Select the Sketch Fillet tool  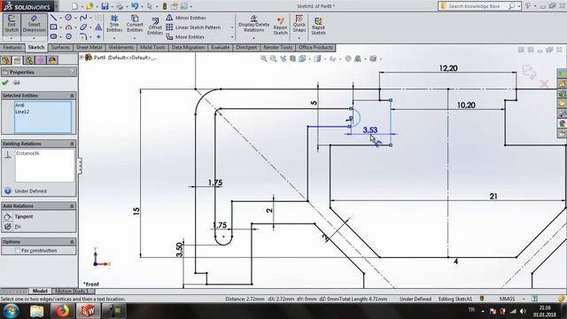(x=83, y=36)
